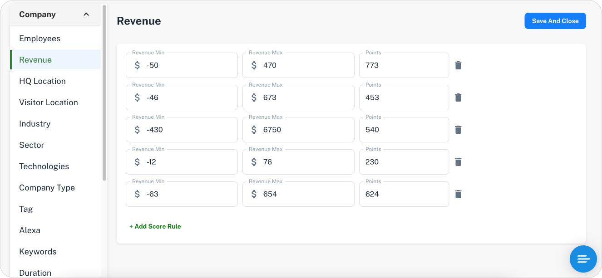Select Visitor Location menu item

tap(49, 102)
